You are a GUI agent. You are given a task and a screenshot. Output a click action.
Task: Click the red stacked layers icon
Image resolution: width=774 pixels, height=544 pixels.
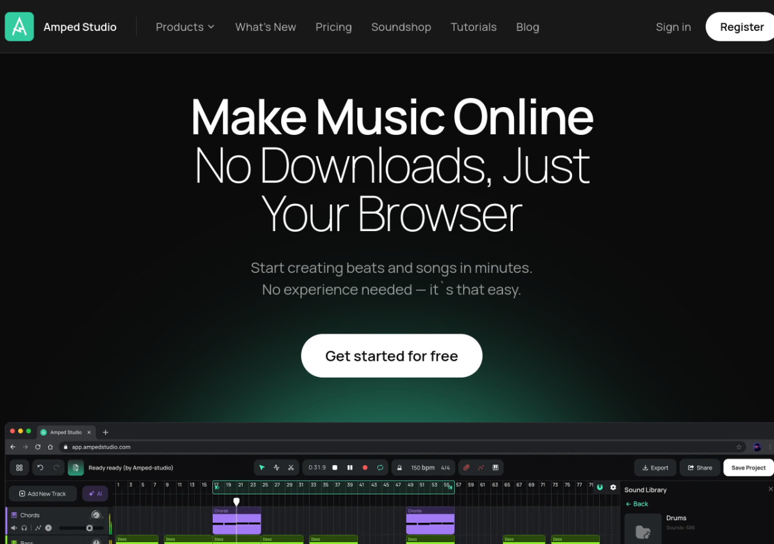pyautogui.click(x=466, y=468)
